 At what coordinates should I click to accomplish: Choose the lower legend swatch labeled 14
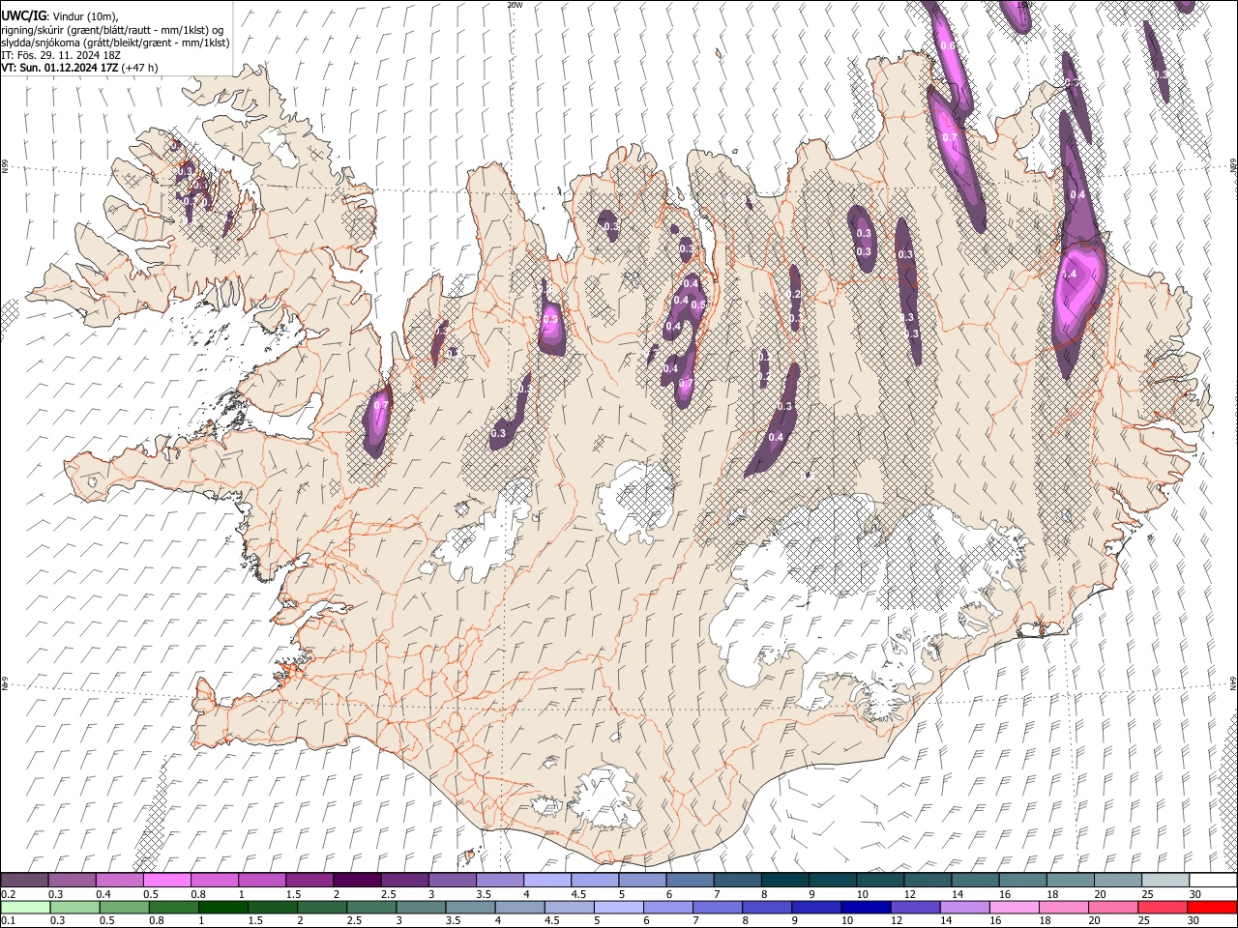click(x=963, y=907)
